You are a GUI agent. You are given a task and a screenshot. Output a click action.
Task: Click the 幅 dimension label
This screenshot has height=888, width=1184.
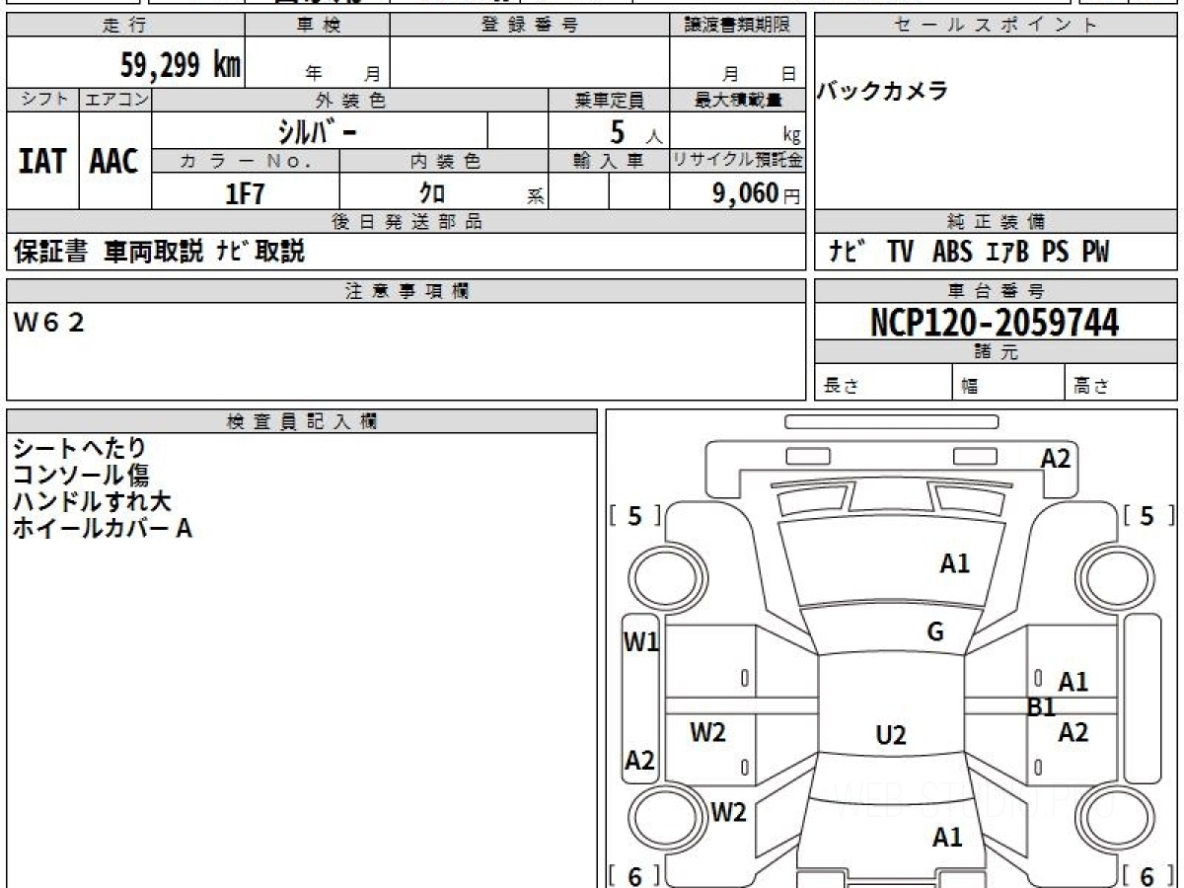(x=970, y=387)
